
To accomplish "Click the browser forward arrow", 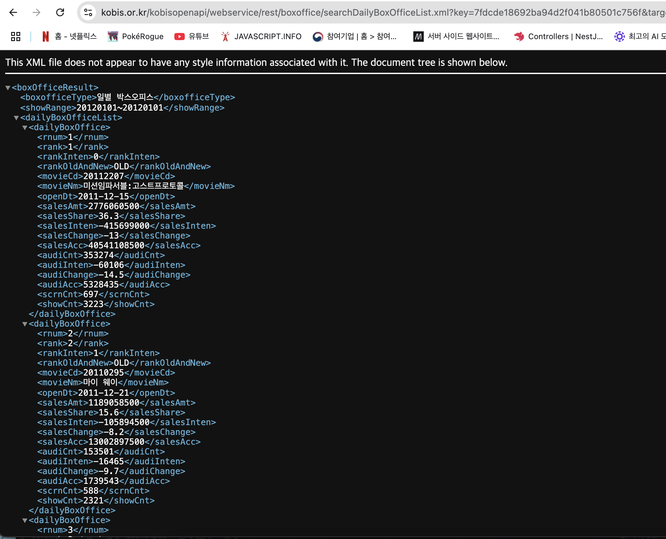I will click(37, 12).
